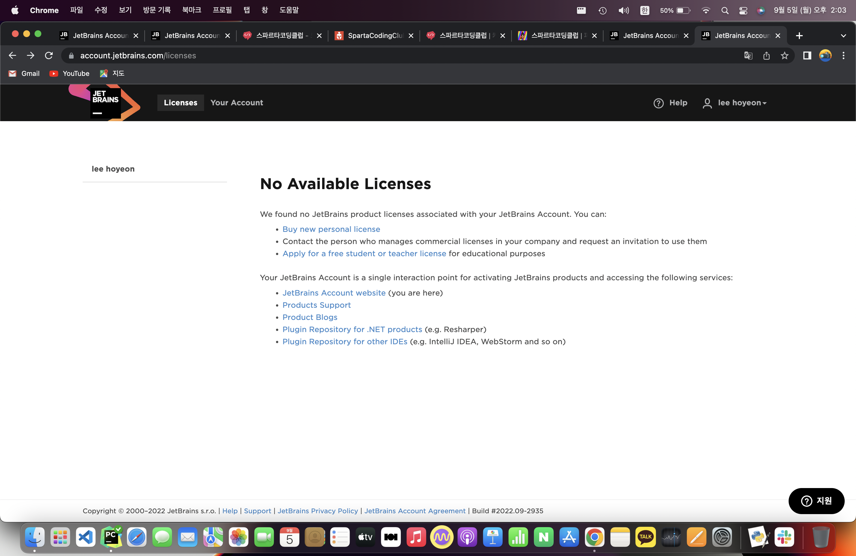Open Launchpad from the Dock

(60, 537)
